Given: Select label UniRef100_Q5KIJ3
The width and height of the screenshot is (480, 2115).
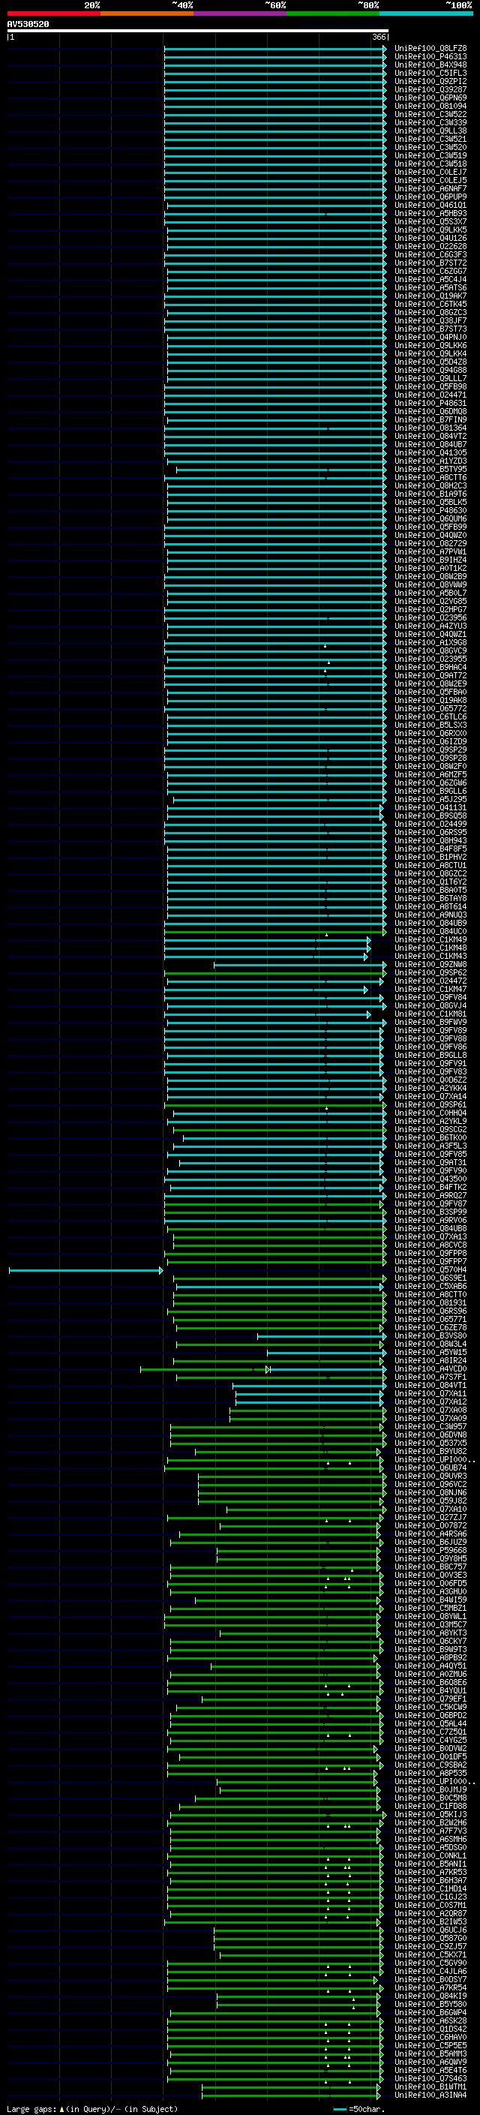Looking at the screenshot, I should tap(430, 1816).
